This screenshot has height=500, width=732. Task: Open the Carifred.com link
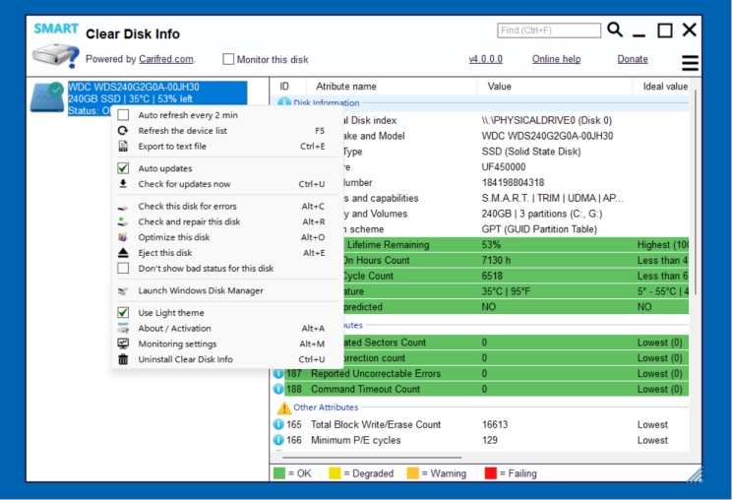pos(166,59)
